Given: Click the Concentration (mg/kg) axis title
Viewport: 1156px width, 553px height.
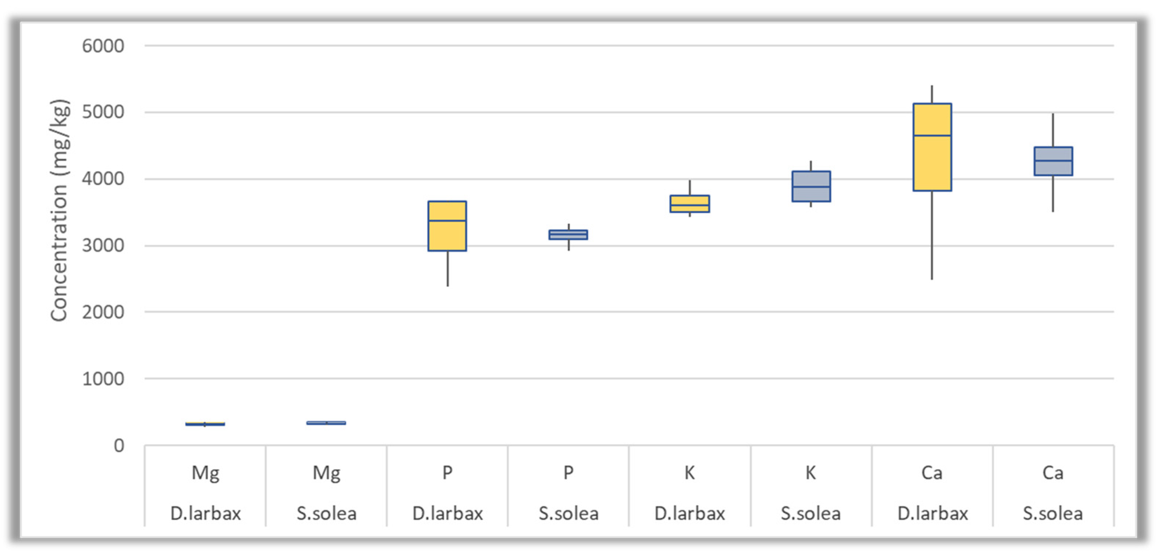Looking at the screenshot, I should point(59,210).
